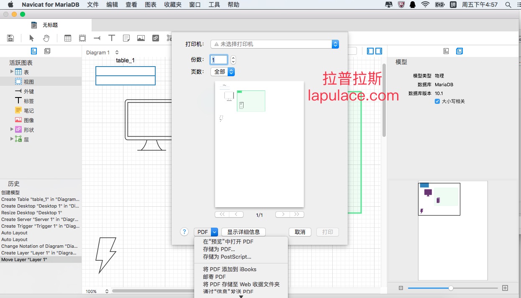The image size is (521, 298).
Task: Open diagram properties tab in right panel
Action: (x=446, y=51)
